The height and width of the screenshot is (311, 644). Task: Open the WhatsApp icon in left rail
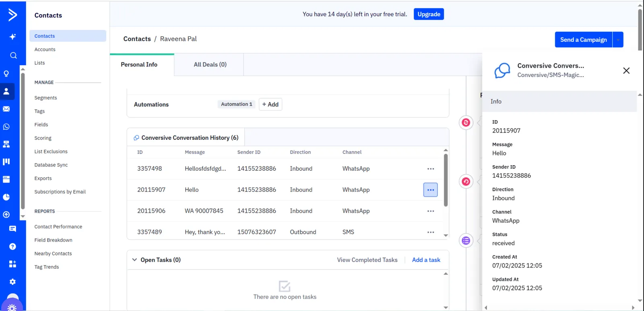[6, 126]
